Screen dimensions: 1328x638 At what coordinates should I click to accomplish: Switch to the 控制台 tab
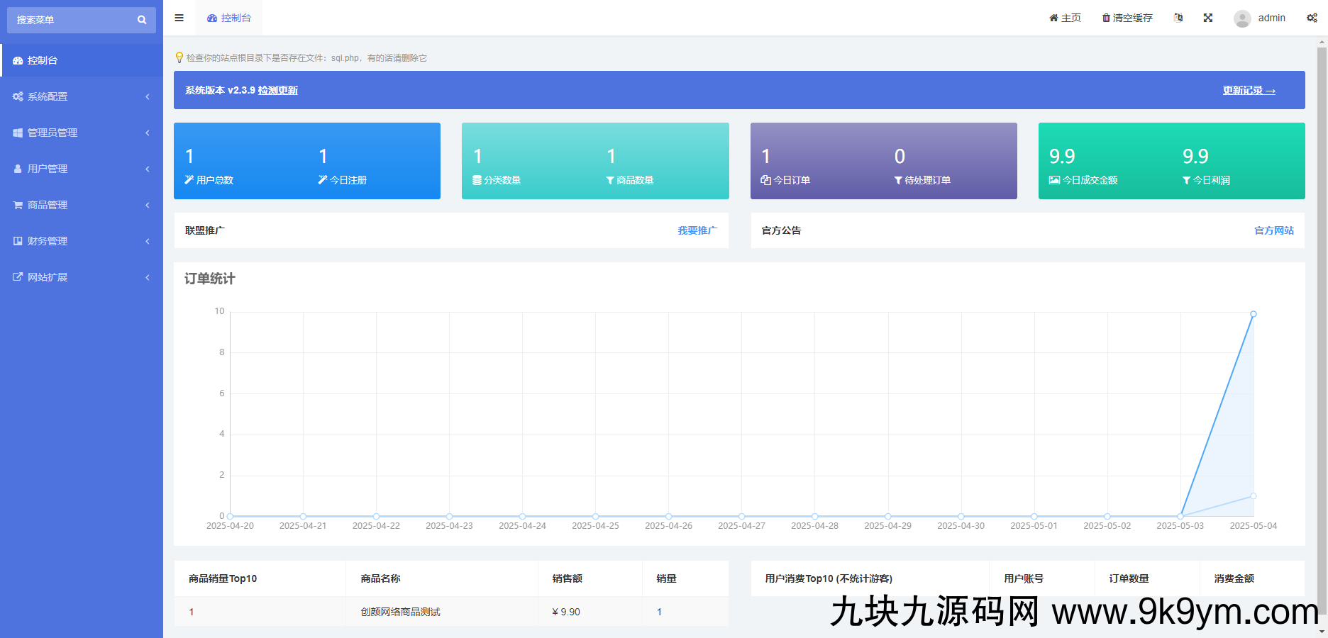tap(228, 18)
